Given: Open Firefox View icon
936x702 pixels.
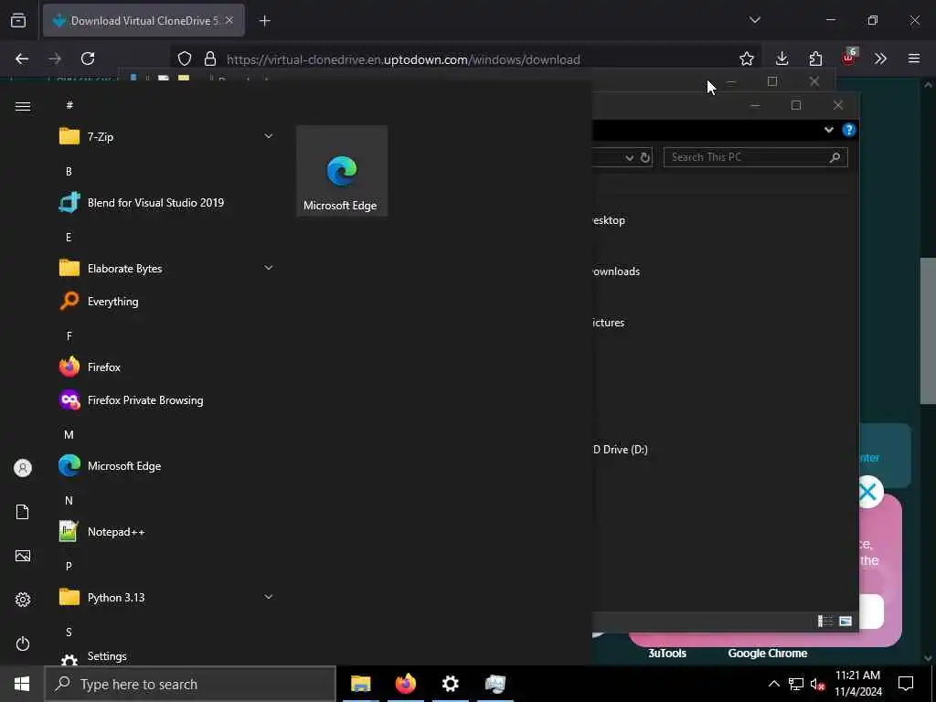Looking at the screenshot, I should [x=18, y=21].
